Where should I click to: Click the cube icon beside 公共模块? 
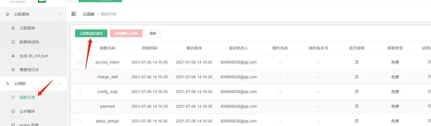(x=13, y=111)
